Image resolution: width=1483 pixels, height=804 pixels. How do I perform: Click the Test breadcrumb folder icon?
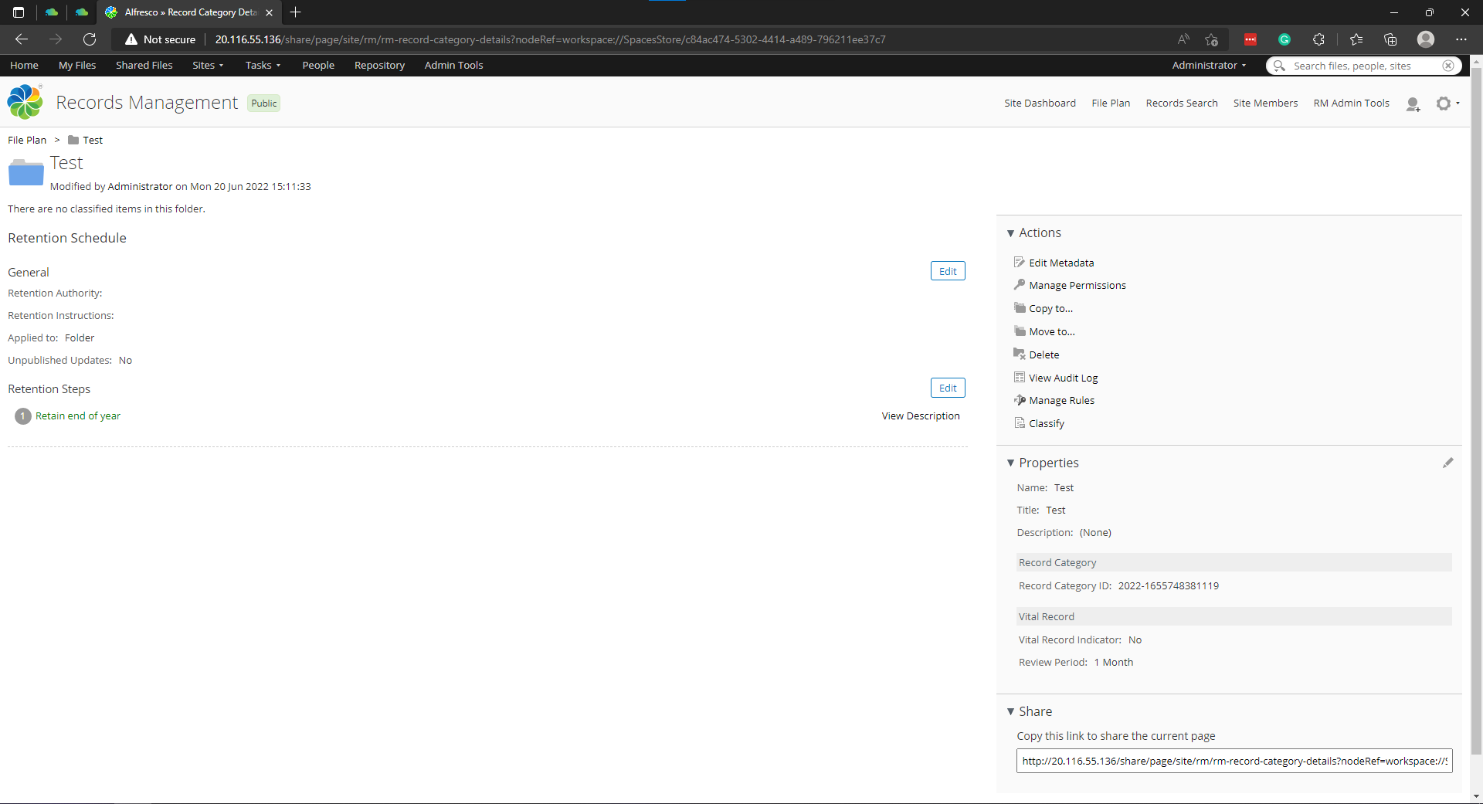point(73,140)
